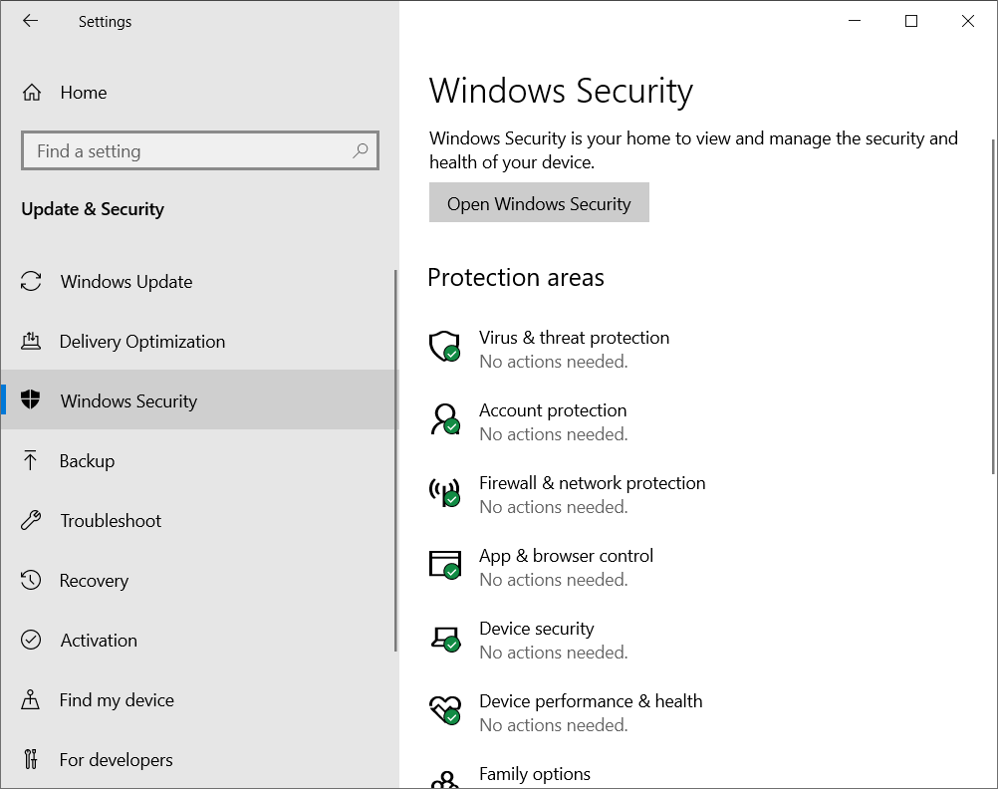Open For developers settings

click(116, 760)
